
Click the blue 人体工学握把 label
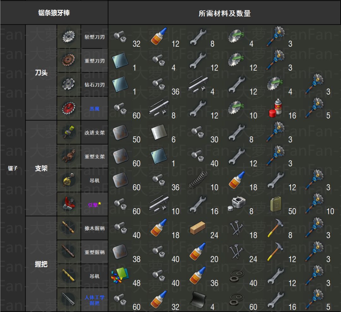tap(94, 300)
